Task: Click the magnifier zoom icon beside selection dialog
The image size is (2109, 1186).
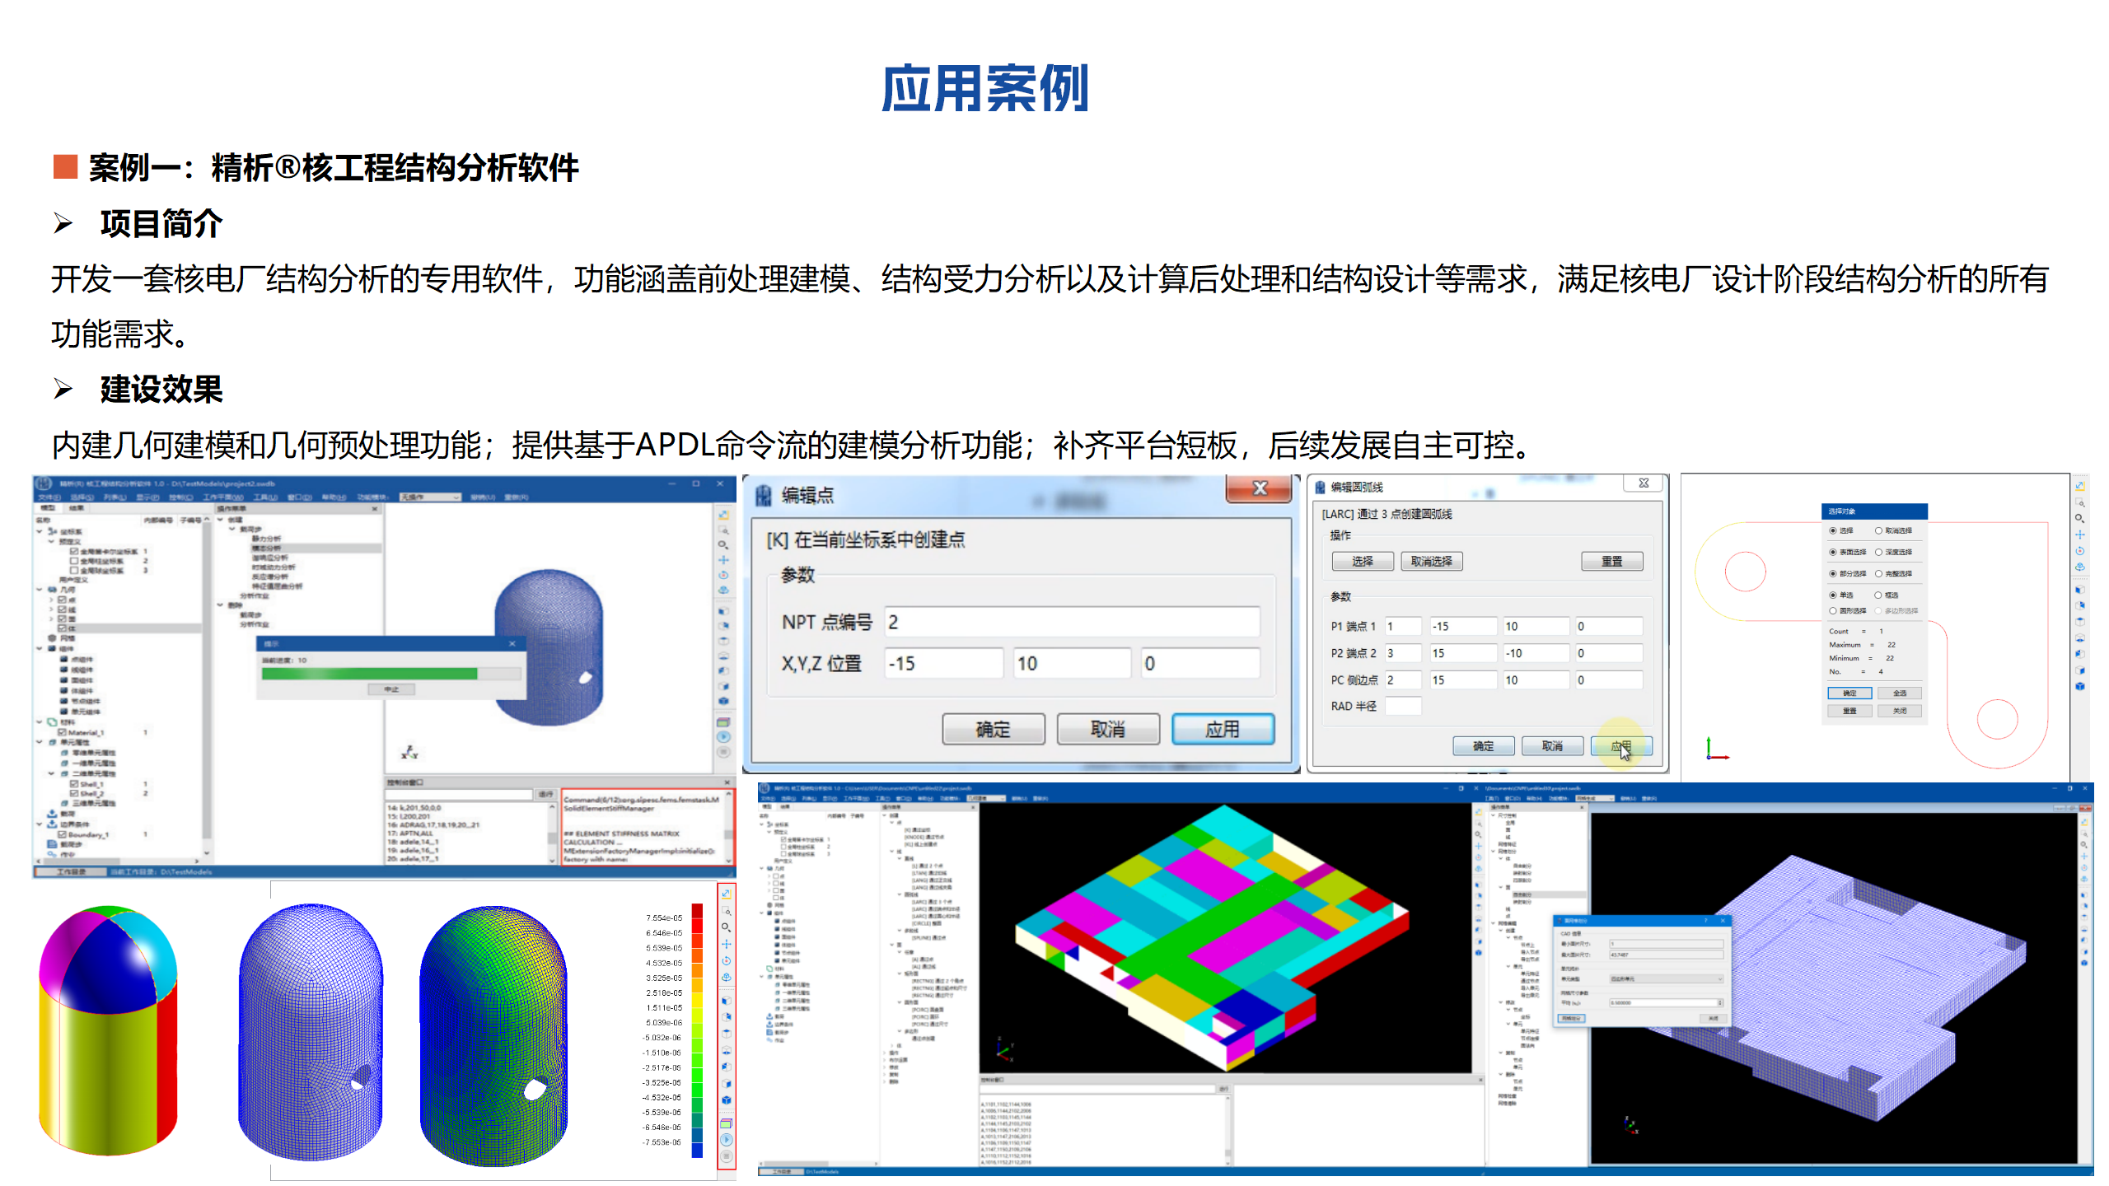Action: tap(2079, 518)
